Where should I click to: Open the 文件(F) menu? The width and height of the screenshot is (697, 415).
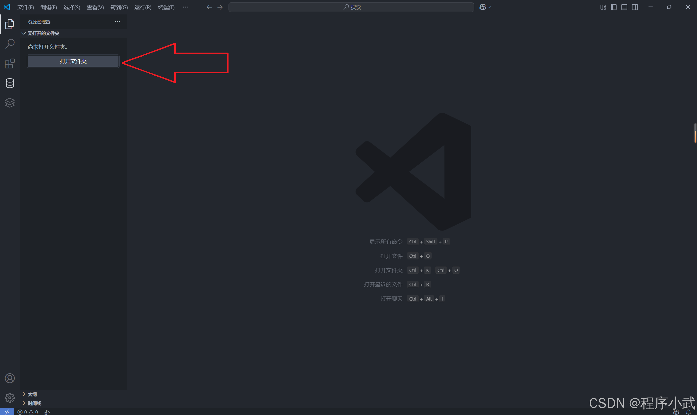pos(25,7)
